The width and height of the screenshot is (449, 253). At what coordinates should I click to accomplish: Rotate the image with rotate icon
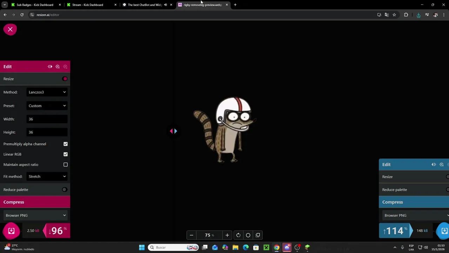(x=238, y=235)
